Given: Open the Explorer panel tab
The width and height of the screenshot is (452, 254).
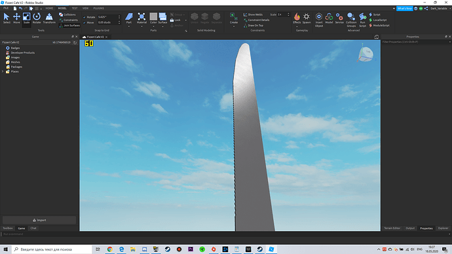Looking at the screenshot, I should pos(443,228).
